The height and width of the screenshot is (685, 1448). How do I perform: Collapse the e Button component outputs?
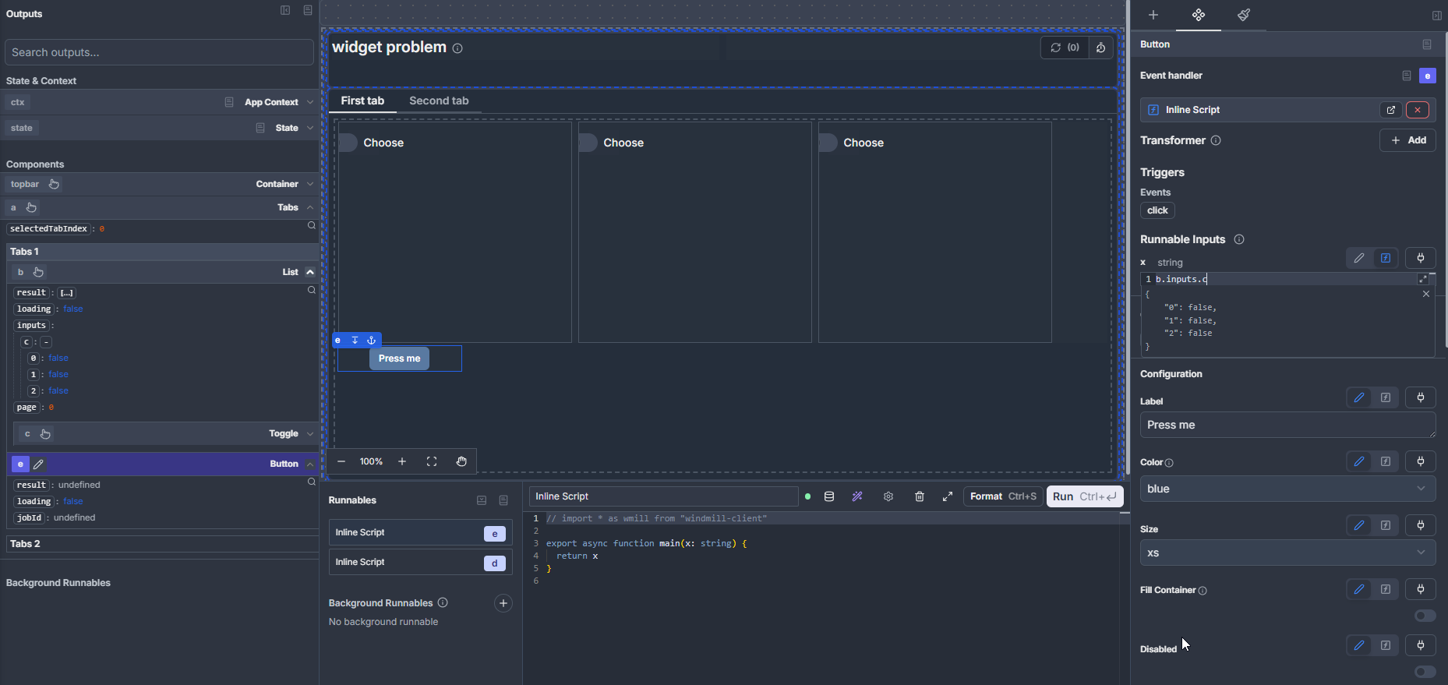point(310,464)
